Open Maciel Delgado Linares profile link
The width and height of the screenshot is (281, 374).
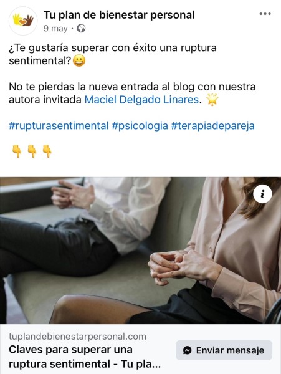(141, 100)
